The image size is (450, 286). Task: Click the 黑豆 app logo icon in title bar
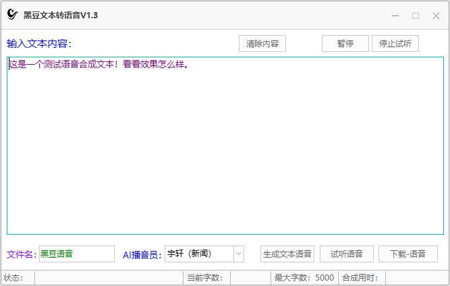[12, 14]
